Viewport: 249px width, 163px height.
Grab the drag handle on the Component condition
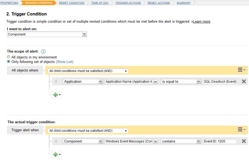pos(57,141)
